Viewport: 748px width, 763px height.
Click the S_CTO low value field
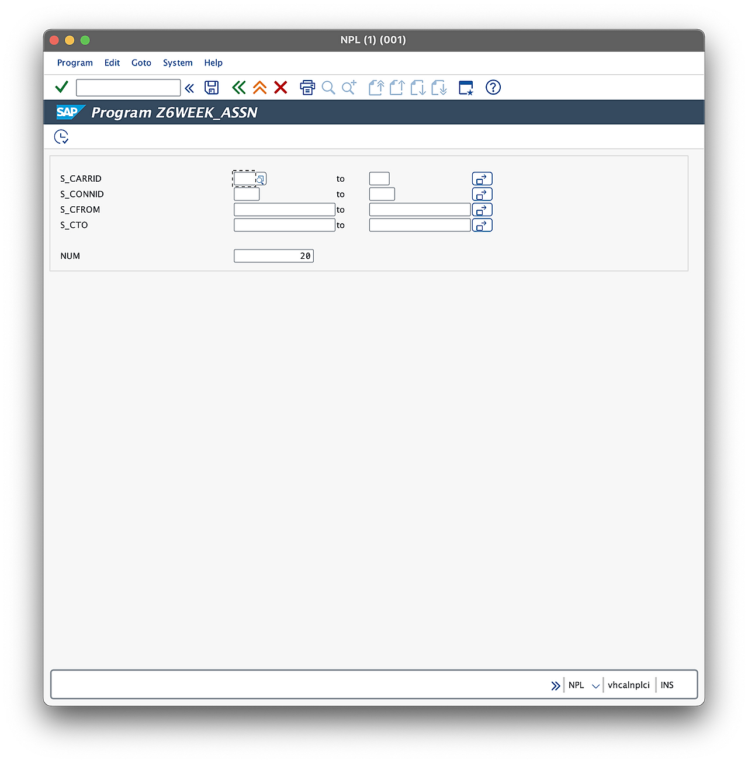pyautogui.click(x=285, y=225)
